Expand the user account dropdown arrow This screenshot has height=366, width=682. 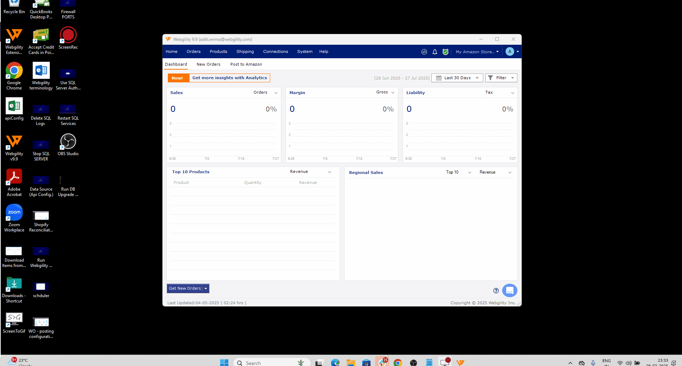[x=518, y=52]
